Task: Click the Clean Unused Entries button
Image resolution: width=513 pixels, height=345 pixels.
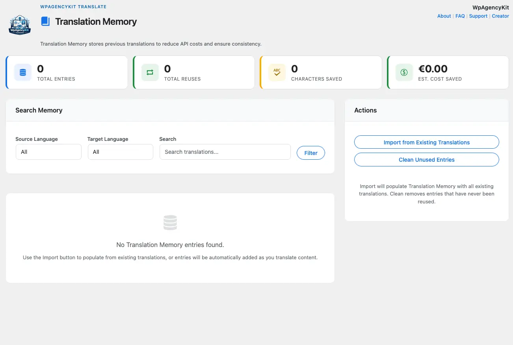Action: click(427, 160)
